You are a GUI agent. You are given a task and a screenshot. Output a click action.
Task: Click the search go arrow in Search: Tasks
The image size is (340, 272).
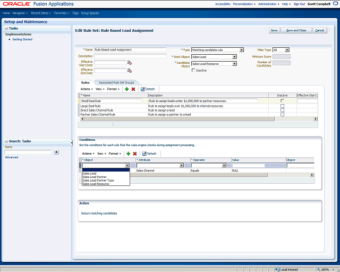click(x=56, y=152)
